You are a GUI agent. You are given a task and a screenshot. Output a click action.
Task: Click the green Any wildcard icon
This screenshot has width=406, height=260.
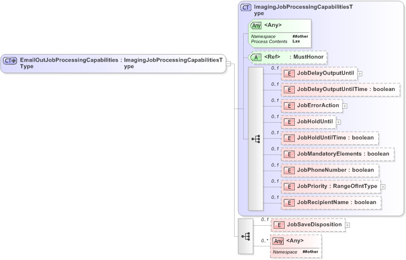pyautogui.click(x=256, y=25)
